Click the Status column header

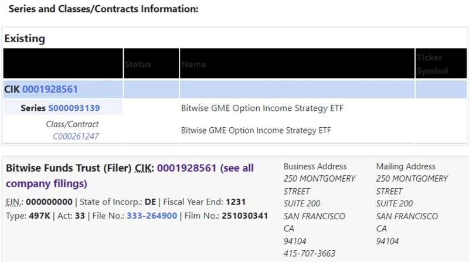tap(138, 64)
